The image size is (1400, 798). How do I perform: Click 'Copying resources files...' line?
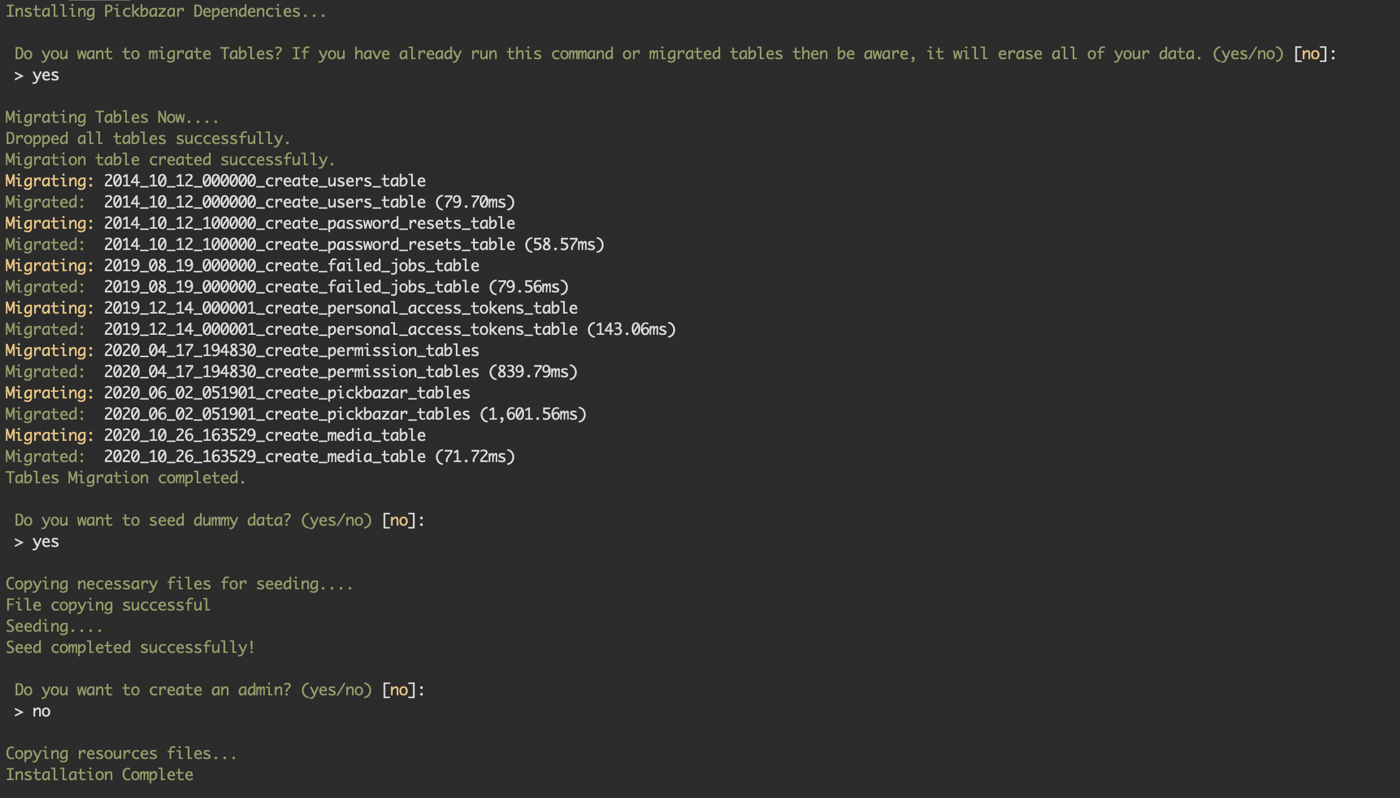(x=121, y=754)
